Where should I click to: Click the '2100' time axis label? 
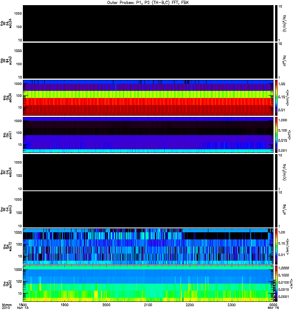pyautogui.click(x=148, y=305)
